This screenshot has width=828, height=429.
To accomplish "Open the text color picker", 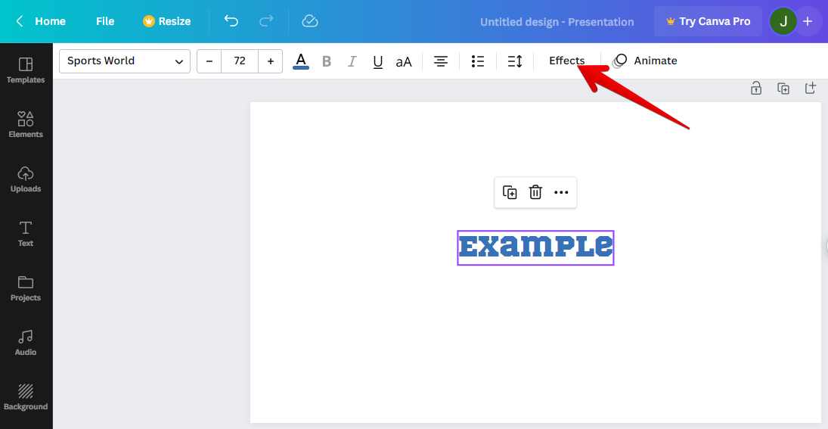I will tap(301, 61).
